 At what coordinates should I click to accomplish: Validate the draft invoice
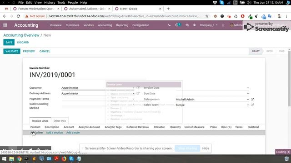(12, 51)
